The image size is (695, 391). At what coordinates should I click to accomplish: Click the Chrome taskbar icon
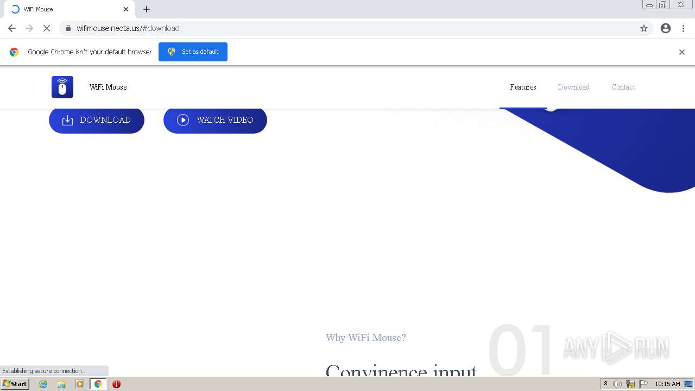click(98, 384)
